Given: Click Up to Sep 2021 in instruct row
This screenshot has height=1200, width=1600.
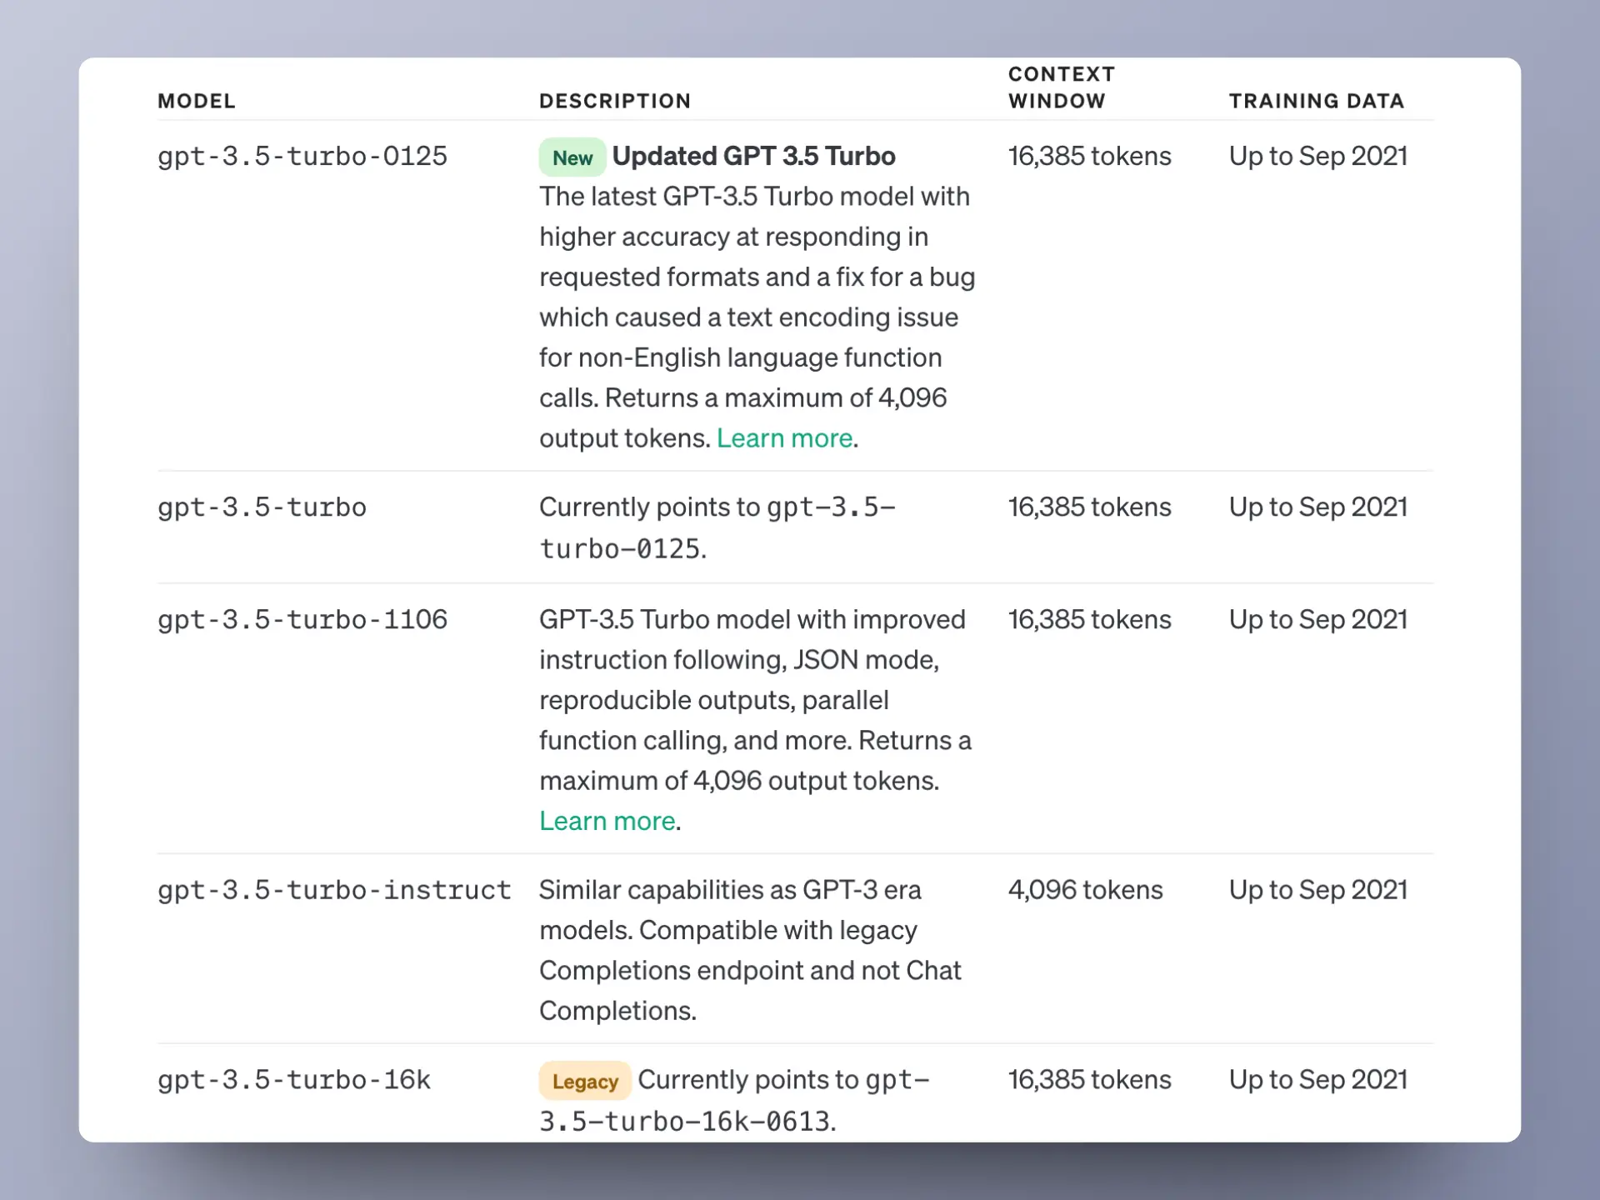Looking at the screenshot, I should pos(1317,890).
